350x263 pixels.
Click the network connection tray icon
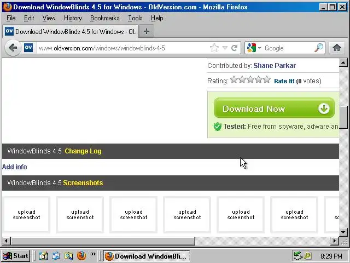298,256
